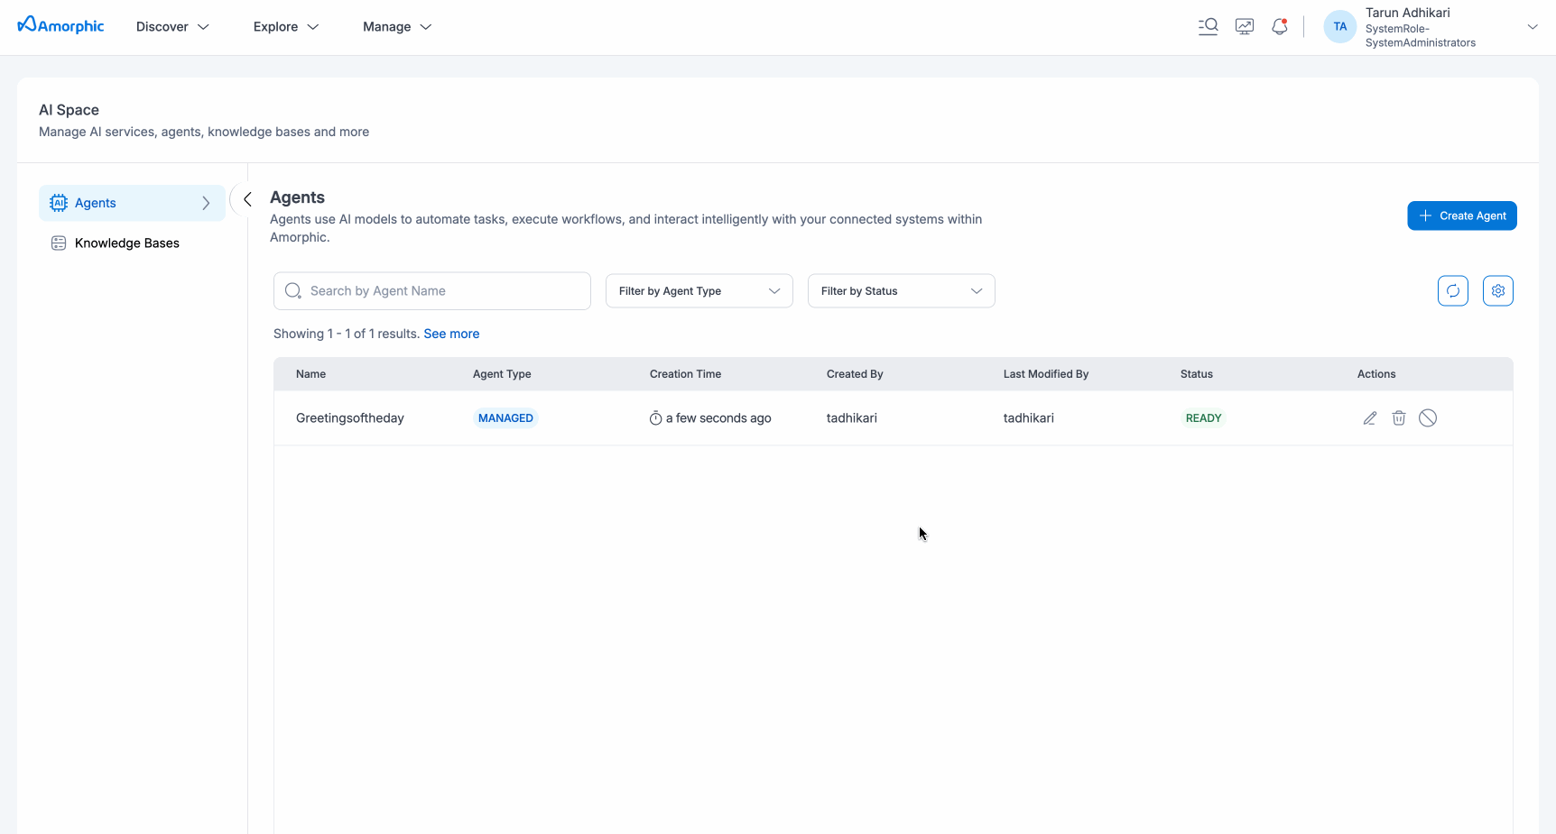This screenshot has height=834, width=1556.
Task: Open the Explore menu
Action: pyautogui.click(x=286, y=27)
